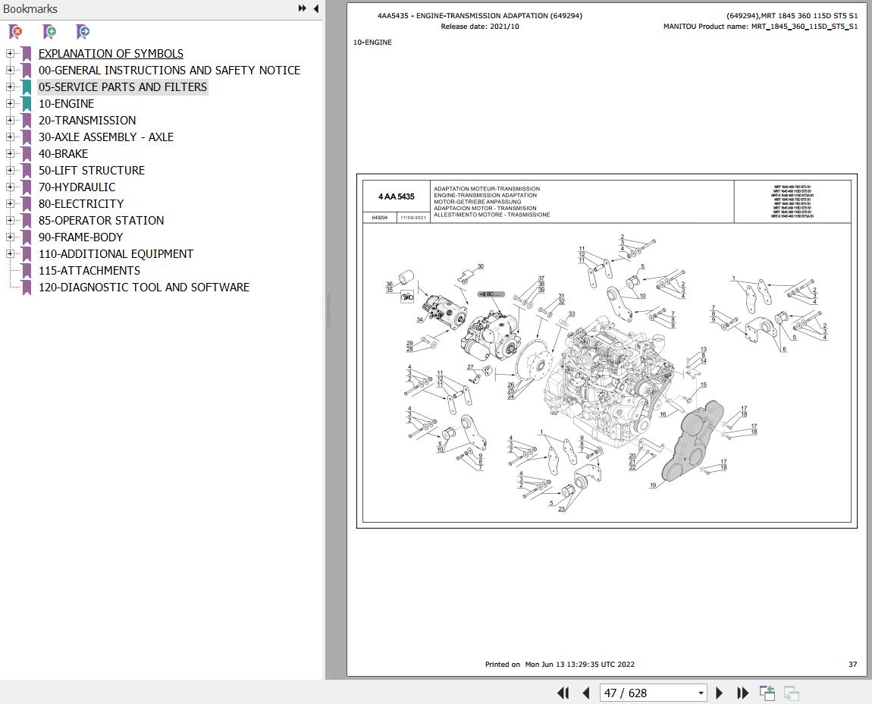
Task: Click the purple bookmark icon beside EXPLANATION OF SYMBOLS
Action: 26,54
